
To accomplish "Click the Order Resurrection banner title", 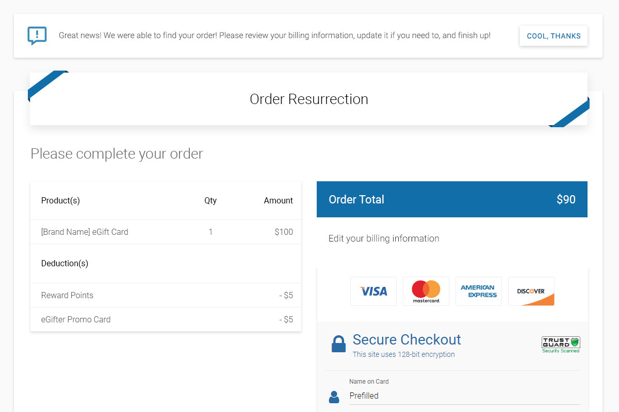I will click(x=309, y=99).
